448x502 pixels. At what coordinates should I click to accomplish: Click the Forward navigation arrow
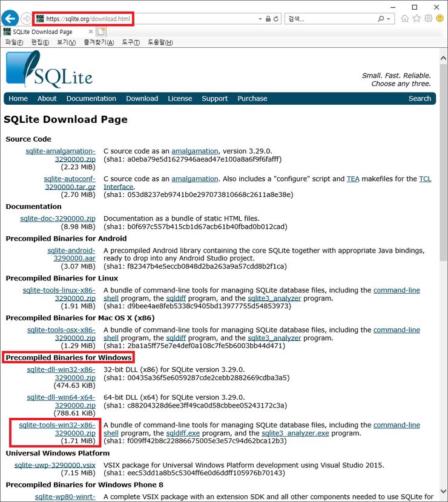27,19
